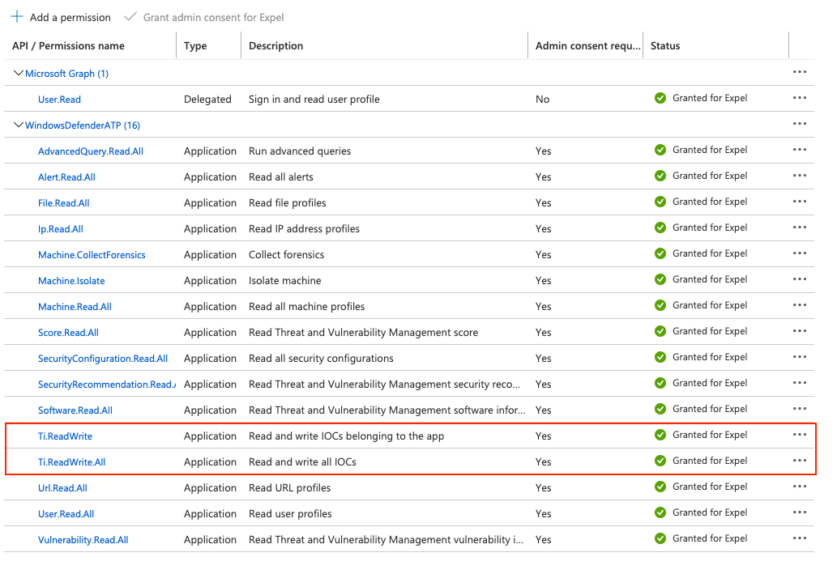Open Ip.Read.All permission link
This screenshot has width=837, height=574.
click(60, 229)
